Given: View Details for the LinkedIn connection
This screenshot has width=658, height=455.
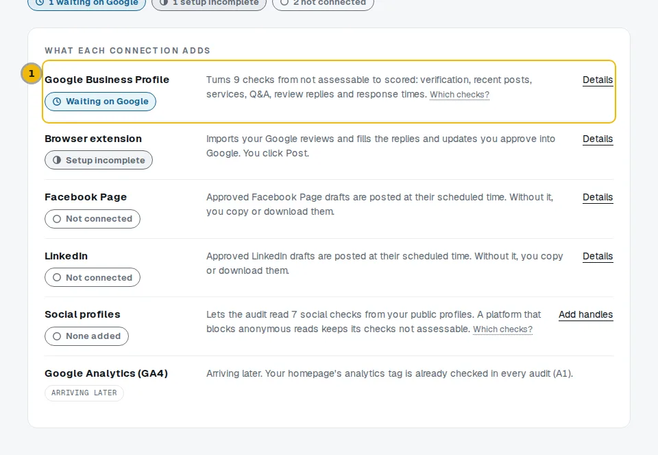Looking at the screenshot, I should coord(598,256).
